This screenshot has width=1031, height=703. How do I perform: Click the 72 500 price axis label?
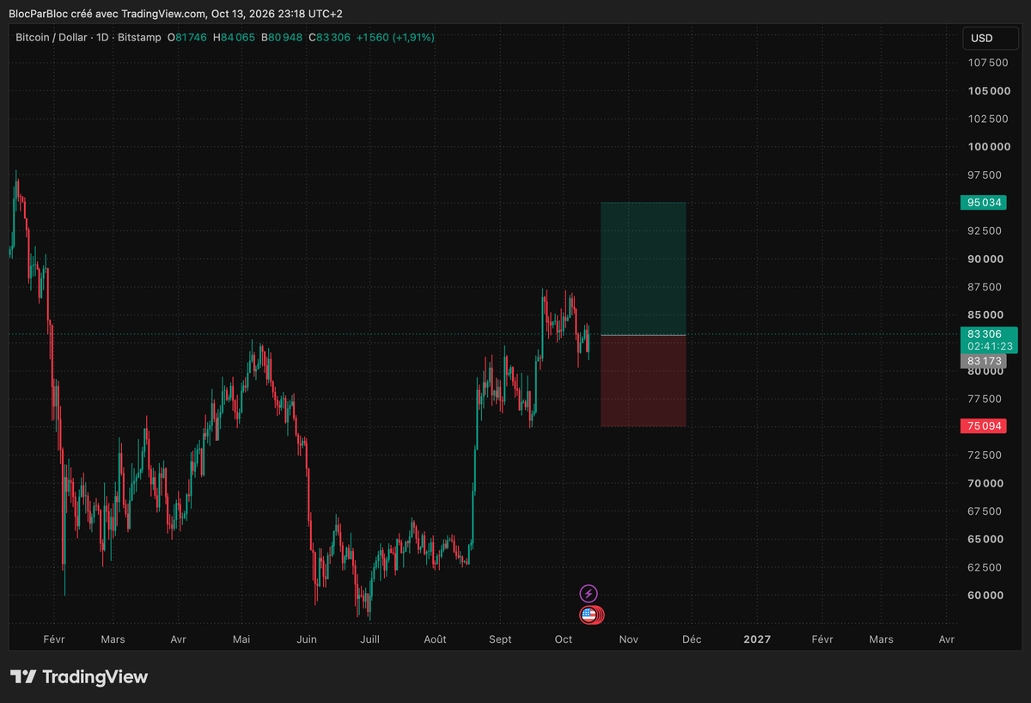(985, 455)
